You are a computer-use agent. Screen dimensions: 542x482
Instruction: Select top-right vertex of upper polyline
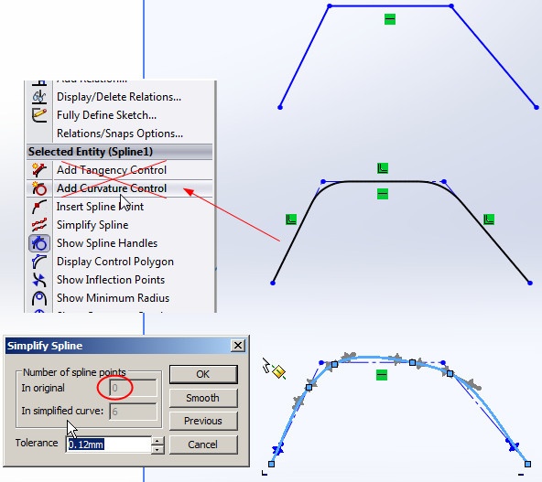click(451, 5)
